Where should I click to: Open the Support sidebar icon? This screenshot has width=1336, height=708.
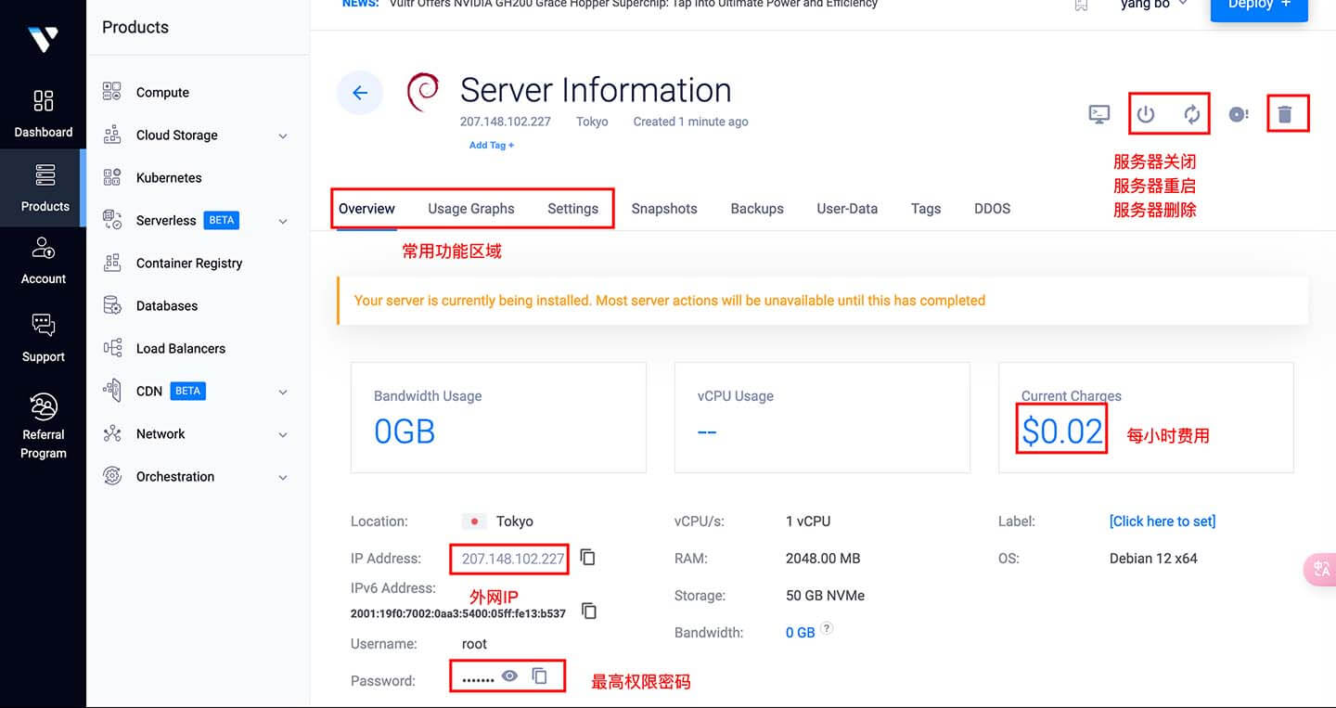(44, 325)
